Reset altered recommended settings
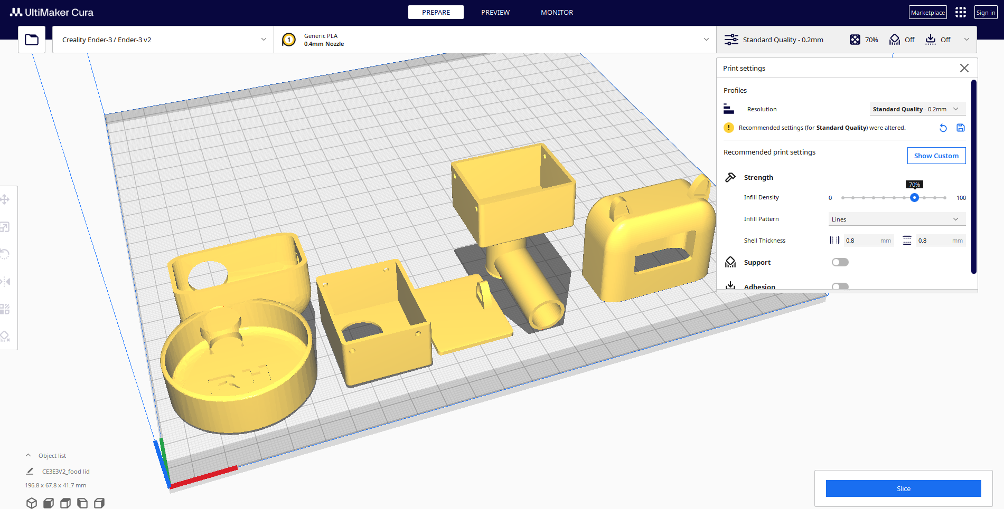This screenshot has height=509, width=1004. [943, 128]
